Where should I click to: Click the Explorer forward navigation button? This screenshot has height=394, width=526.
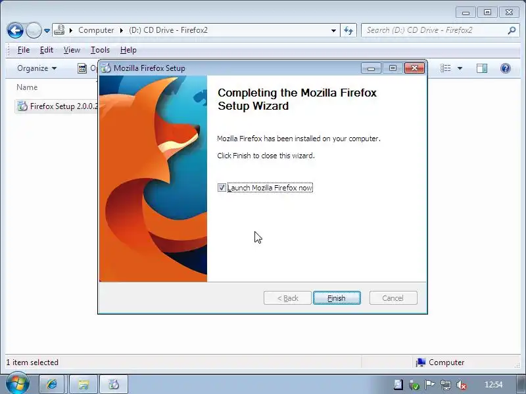point(34,30)
